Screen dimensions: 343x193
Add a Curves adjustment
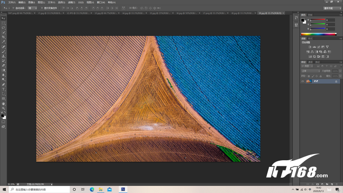[x=318, y=47]
